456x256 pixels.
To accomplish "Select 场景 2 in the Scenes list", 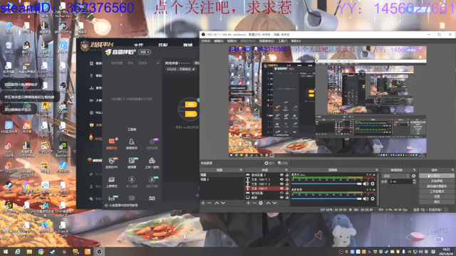I will coord(222,179).
